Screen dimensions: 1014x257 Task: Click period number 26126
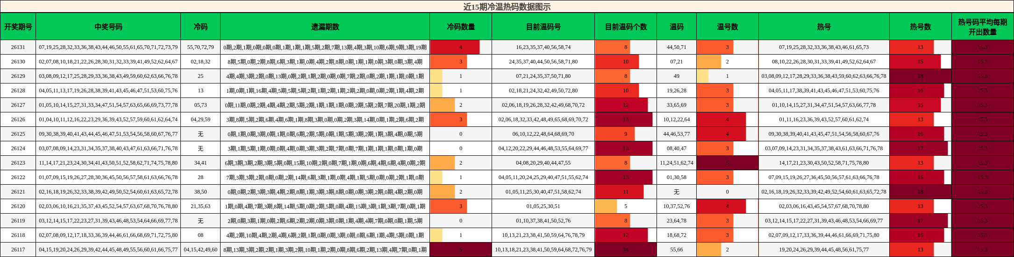point(18,119)
